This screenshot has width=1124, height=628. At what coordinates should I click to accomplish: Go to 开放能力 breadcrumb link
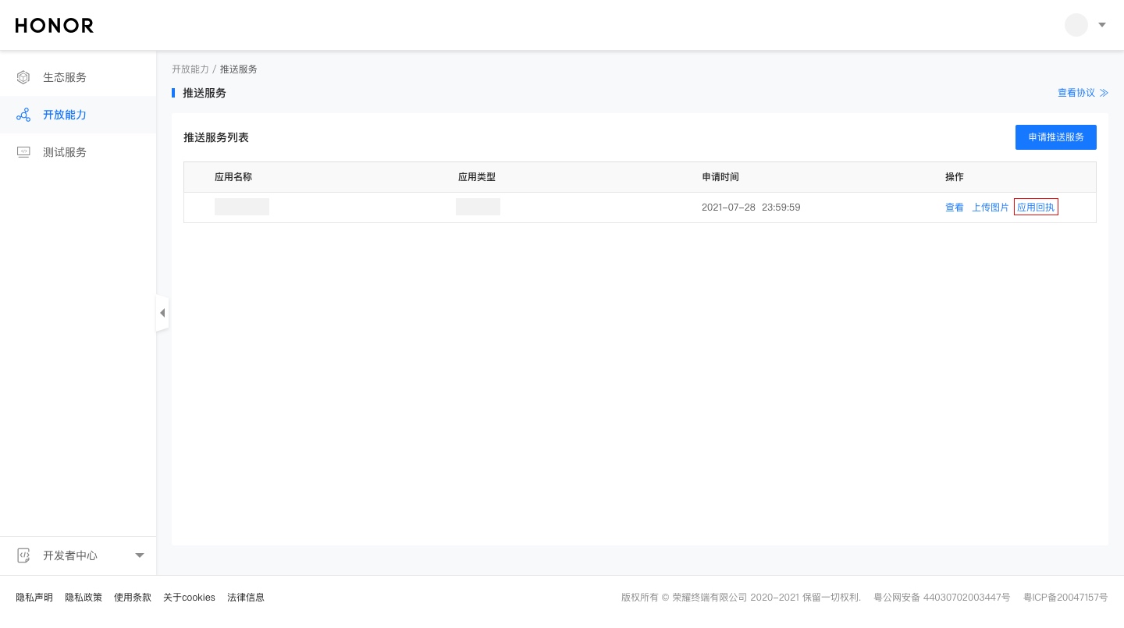(x=190, y=69)
